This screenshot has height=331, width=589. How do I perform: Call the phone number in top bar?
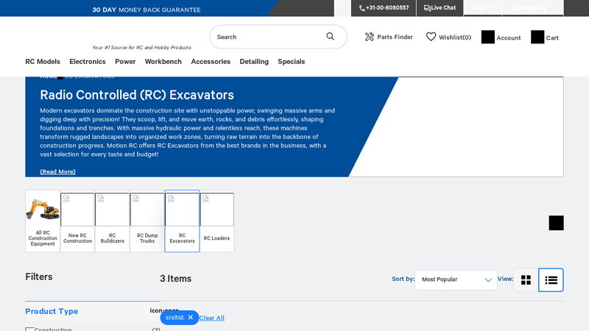[384, 8]
